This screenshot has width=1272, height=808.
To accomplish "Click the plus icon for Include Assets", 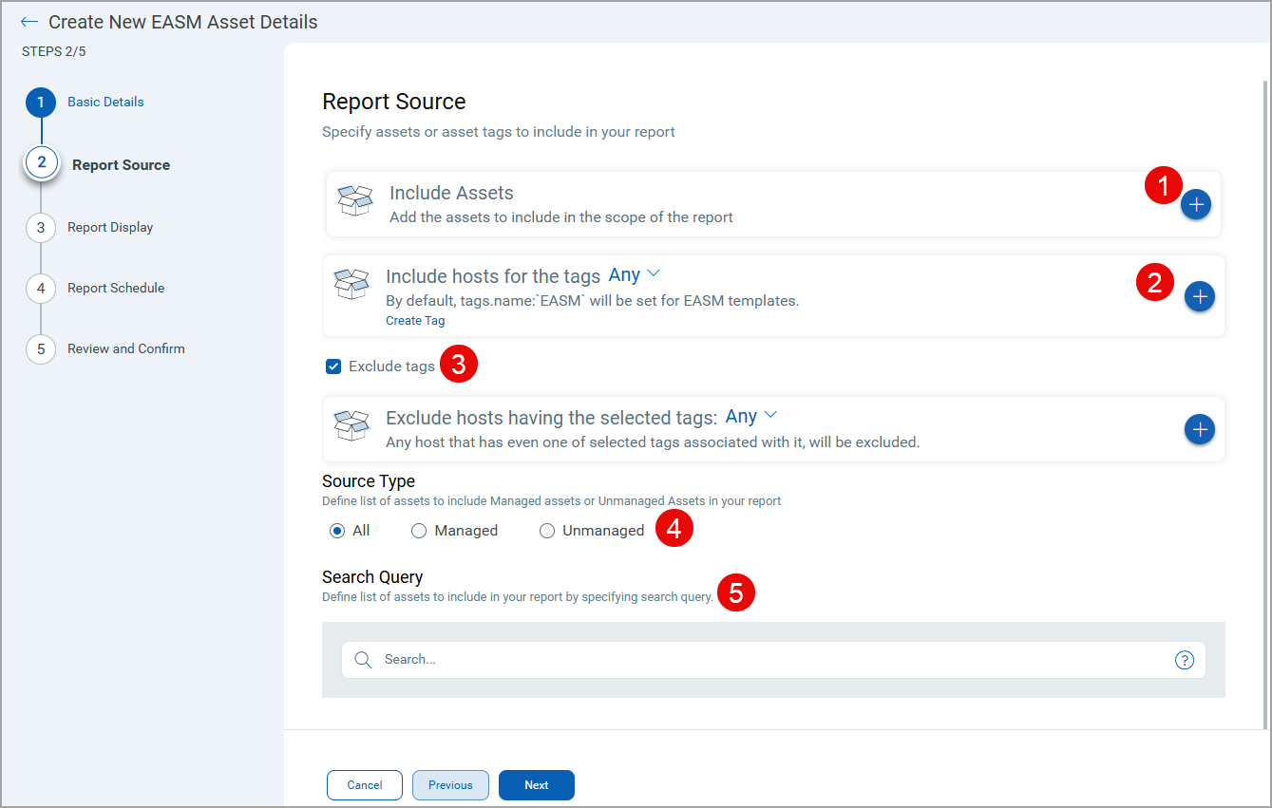I will tap(1196, 204).
